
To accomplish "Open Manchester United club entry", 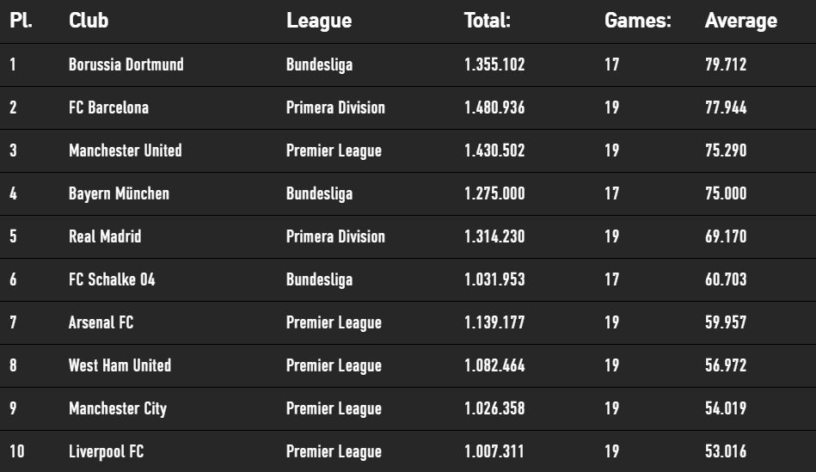I will (126, 151).
